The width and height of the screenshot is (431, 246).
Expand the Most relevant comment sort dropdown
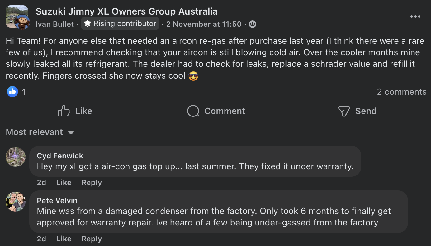pyautogui.click(x=40, y=132)
